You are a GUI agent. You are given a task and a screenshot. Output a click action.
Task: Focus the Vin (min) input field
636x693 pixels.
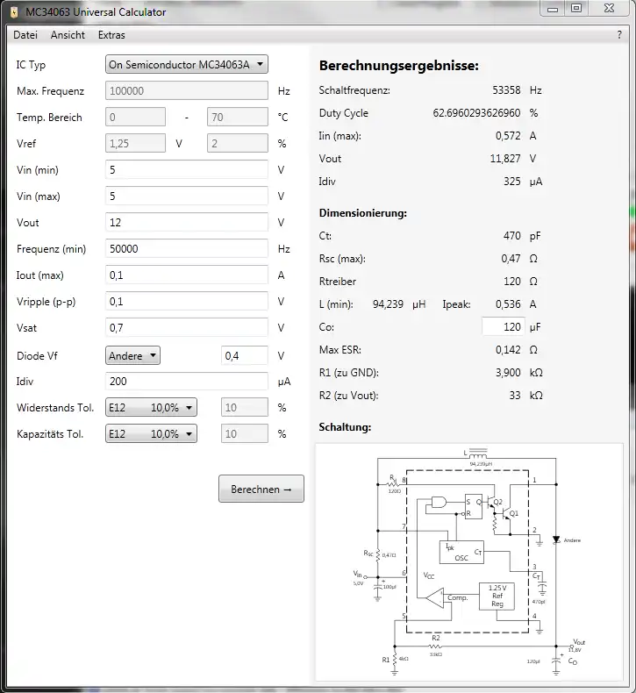(x=187, y=170)
